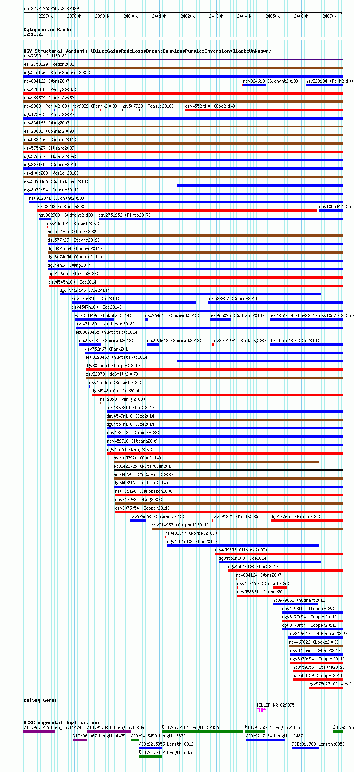Image resolution: width=354 pixels, height=772 pixels.
Task: Click the nsv428388 (Perry2008b) label
Action: click(50, 89)
